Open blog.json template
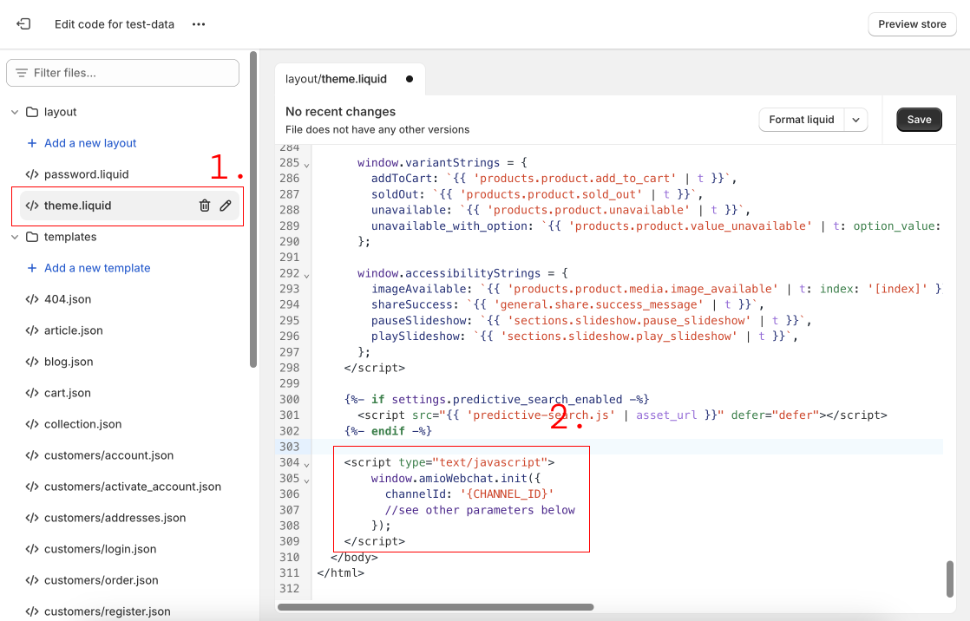Viewport: 970px width, 621px height. tap(69, 362)
